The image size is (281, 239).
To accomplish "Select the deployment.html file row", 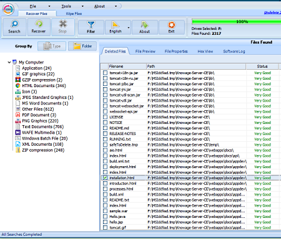I will coord(191,167).
